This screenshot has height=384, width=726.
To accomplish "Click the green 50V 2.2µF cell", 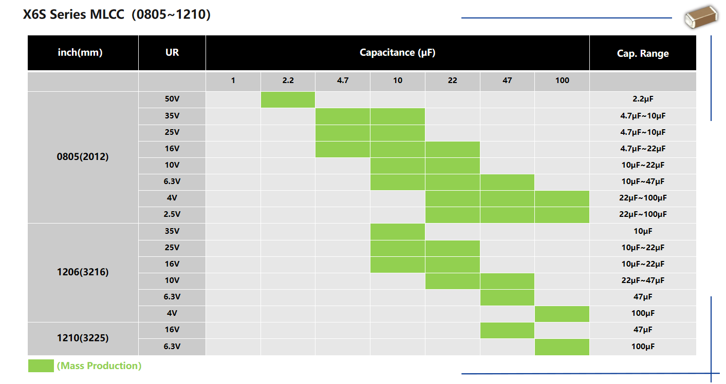I will click(x=288, y=99).
